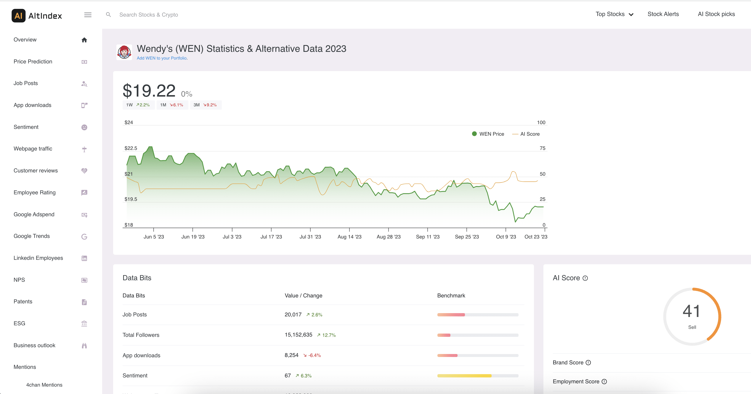Click the Customer reviews heart icon

[84, 171]
